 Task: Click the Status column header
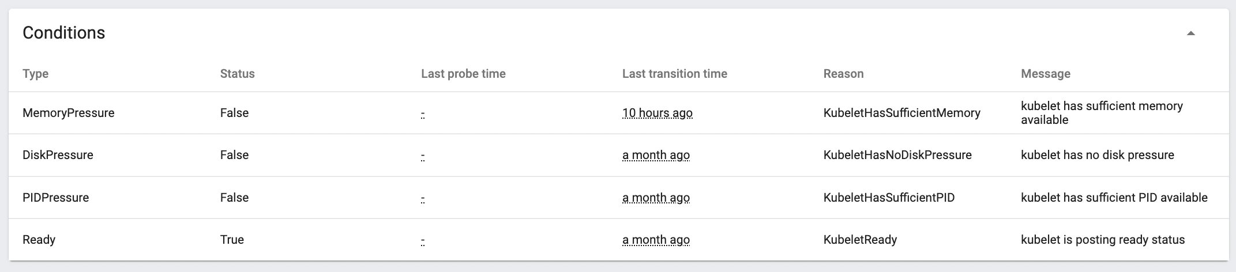coord(237,74)
